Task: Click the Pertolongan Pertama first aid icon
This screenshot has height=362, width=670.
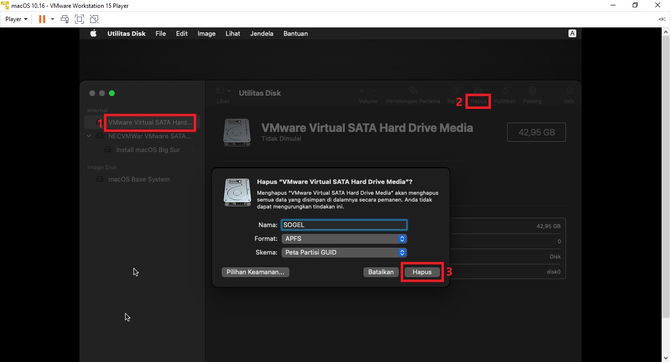Action: tap(413, 91)
